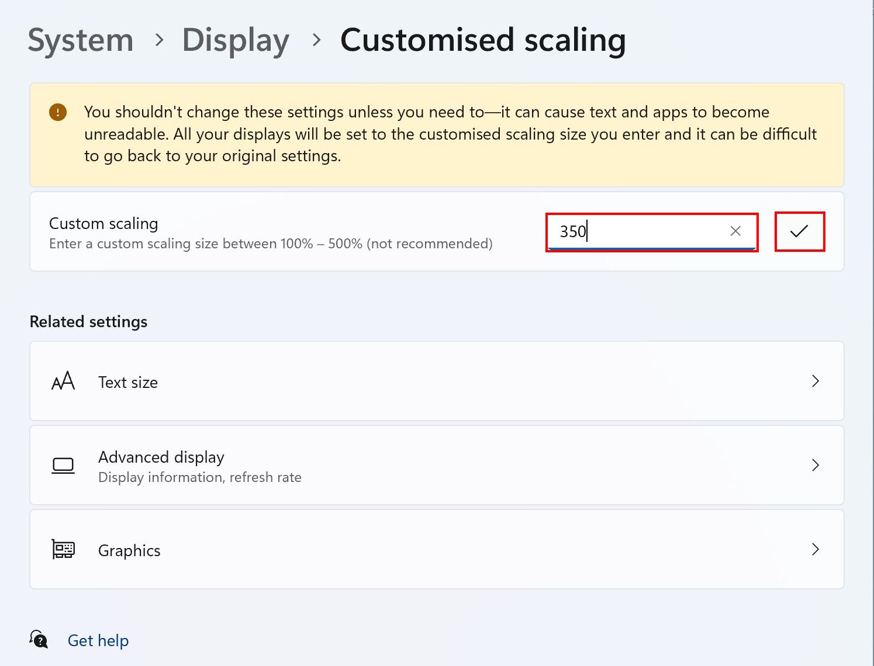Image resolution: width=874 pixels, height=666 pixels.
Task: Click the Custom scaling label
Action: click(103, 223)
